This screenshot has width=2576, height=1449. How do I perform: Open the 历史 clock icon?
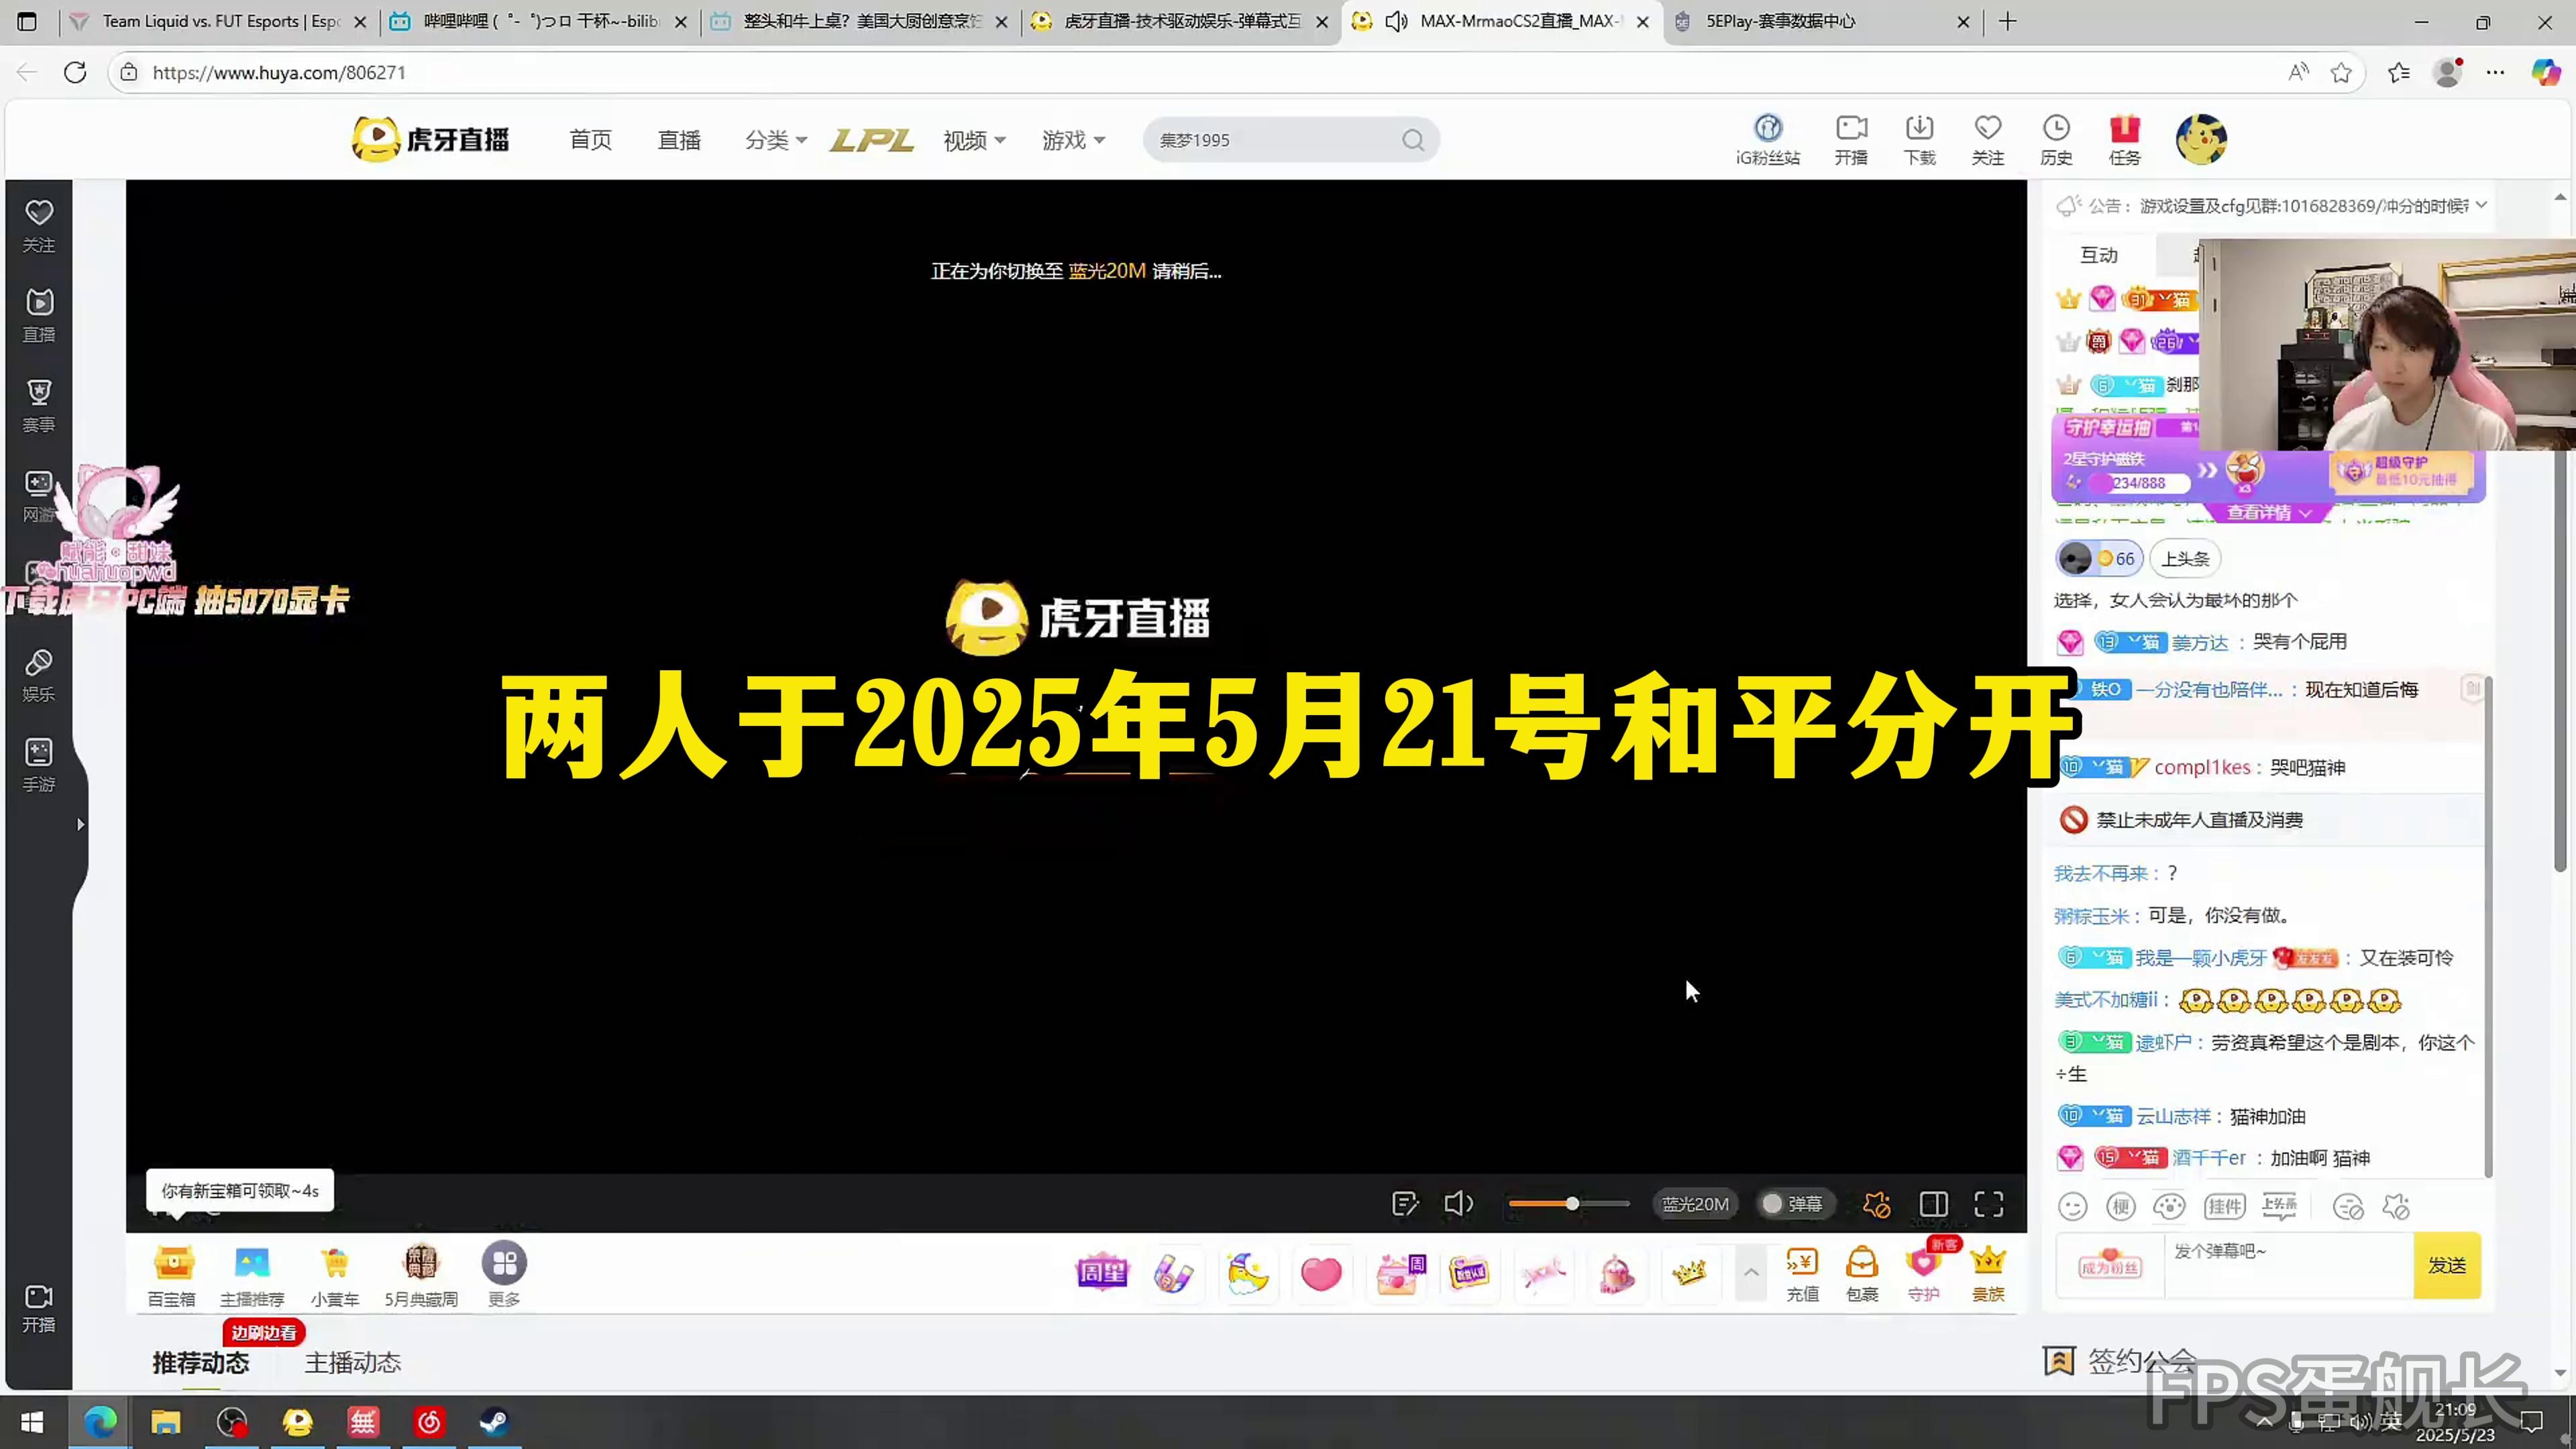coord(2056,140)
